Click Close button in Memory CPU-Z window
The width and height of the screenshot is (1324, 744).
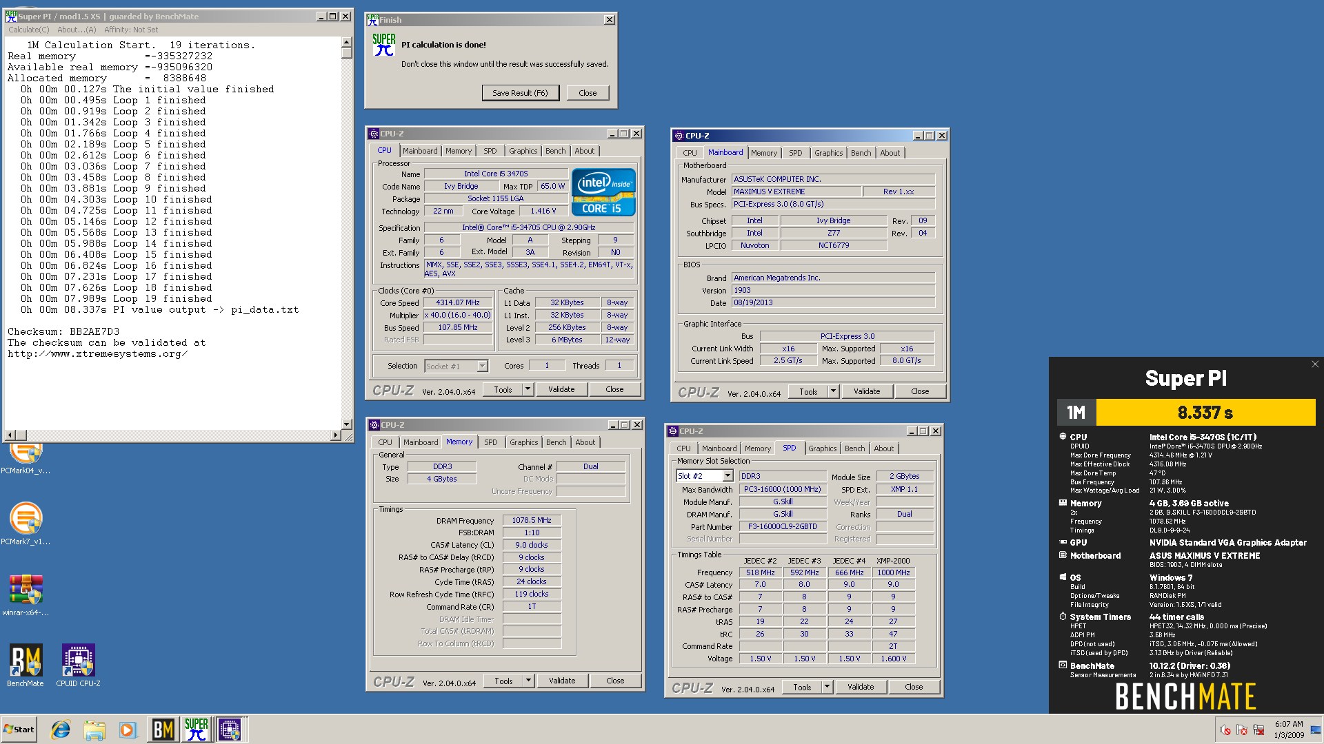[615, 681]
